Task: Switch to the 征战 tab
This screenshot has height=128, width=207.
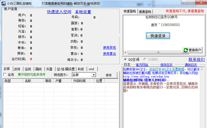Action: coord(28,69)
